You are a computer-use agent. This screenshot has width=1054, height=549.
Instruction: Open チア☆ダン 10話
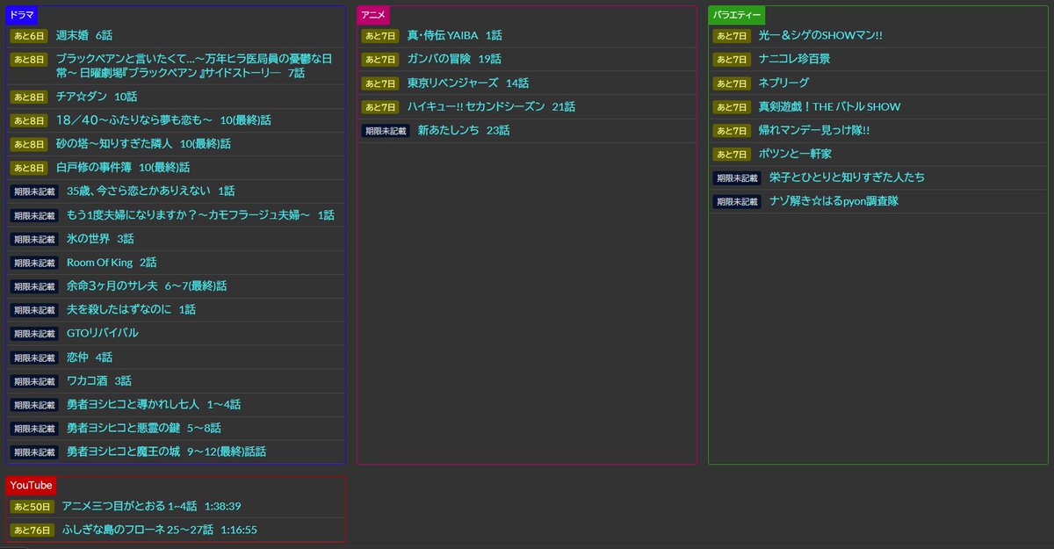tap(97, 97)
